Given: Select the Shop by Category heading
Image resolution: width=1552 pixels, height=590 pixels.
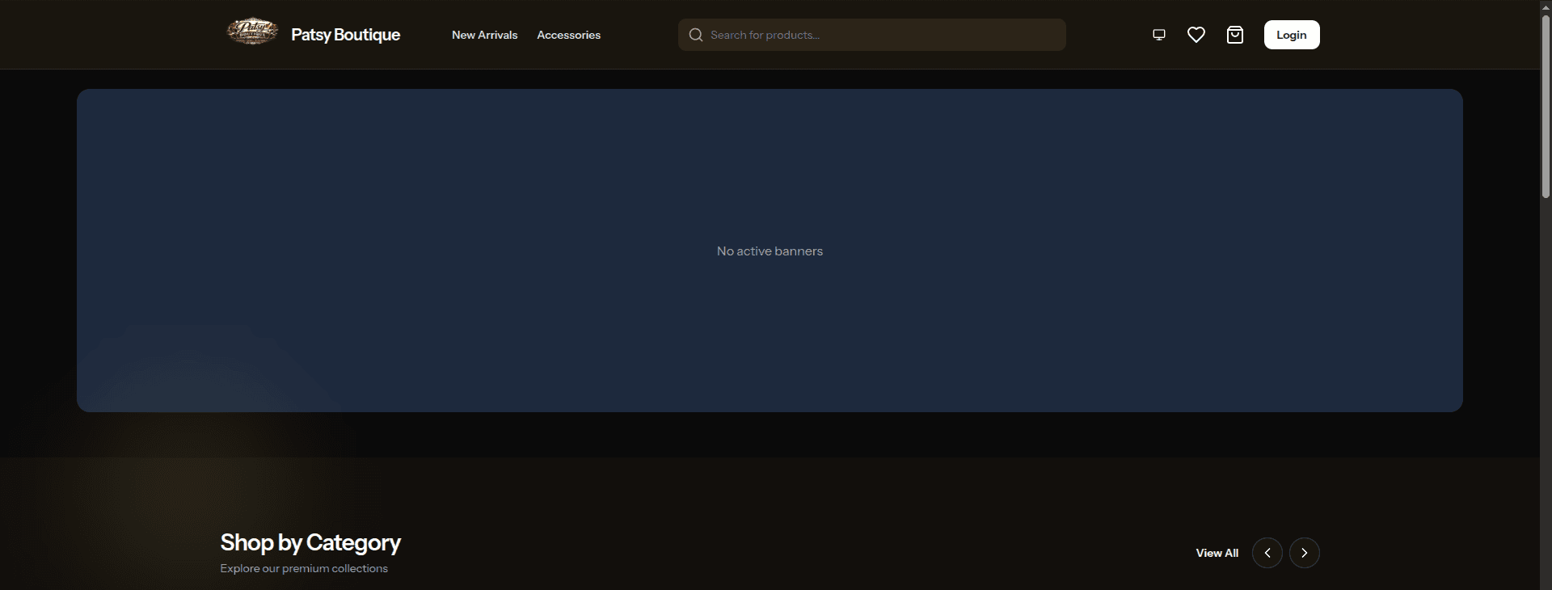Looking at the screenshot, I should pyautogui.click(x=310, y=542).
